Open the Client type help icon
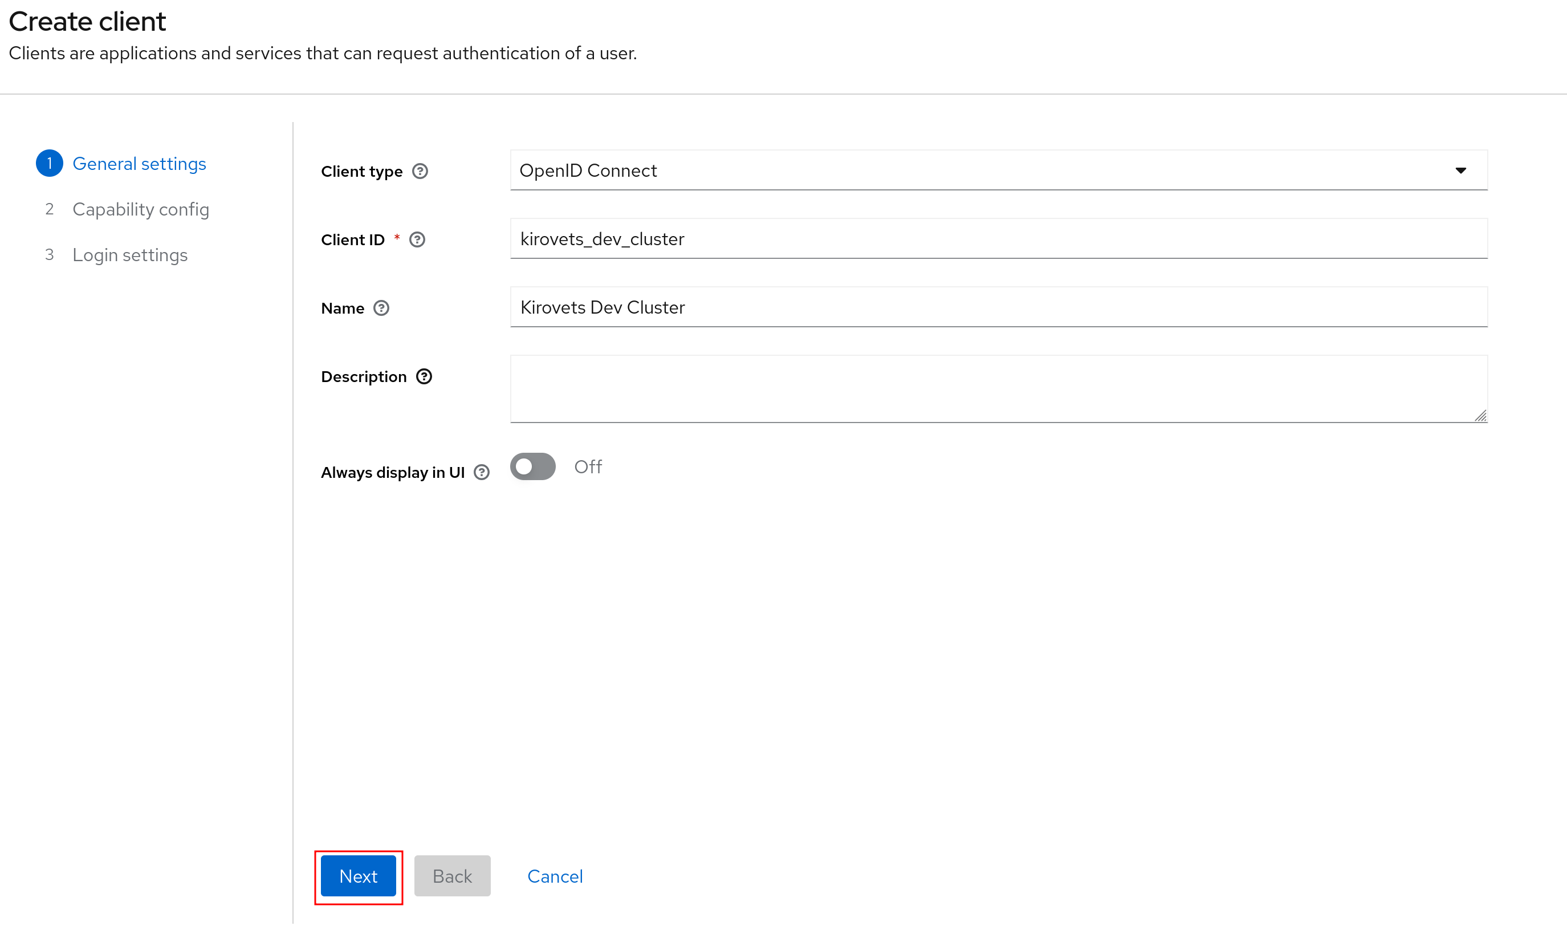This screenshot has height=938, width=1567. pos(421,170)
